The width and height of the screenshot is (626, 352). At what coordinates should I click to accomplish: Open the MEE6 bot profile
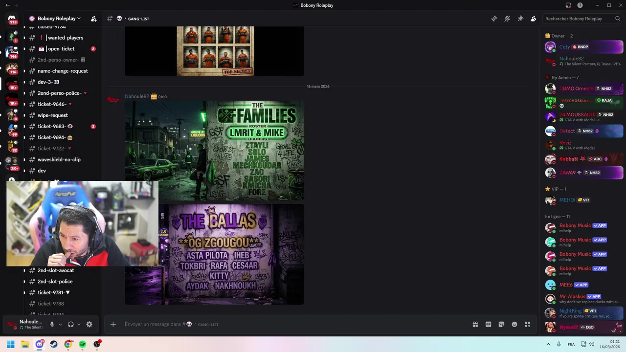[584, 285]
